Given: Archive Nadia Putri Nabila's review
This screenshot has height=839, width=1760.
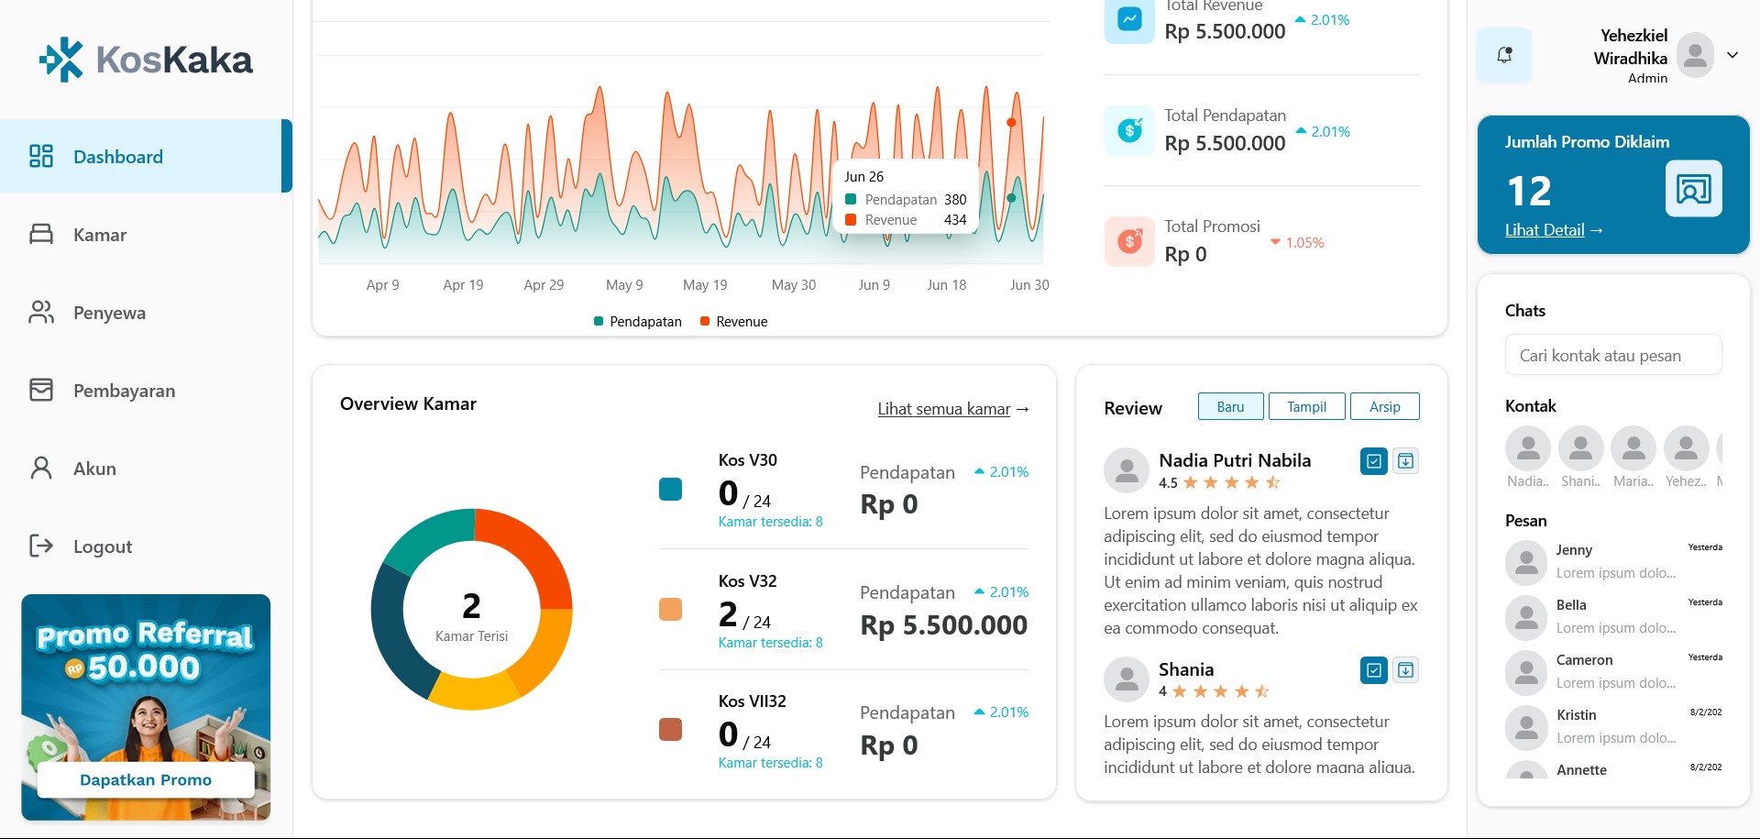Looking at the screenshot, I should click(1405, 461).
